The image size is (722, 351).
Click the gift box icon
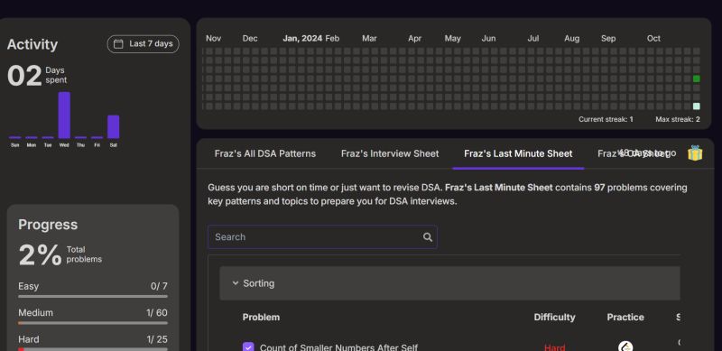coord(695,152)
